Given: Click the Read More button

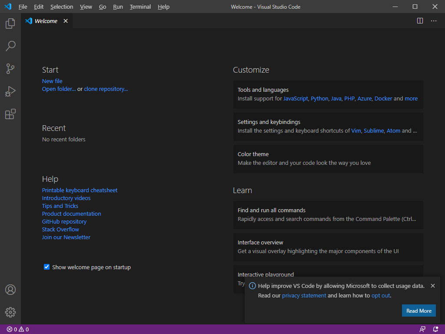Looking at the screenshot, I should 419,311.
